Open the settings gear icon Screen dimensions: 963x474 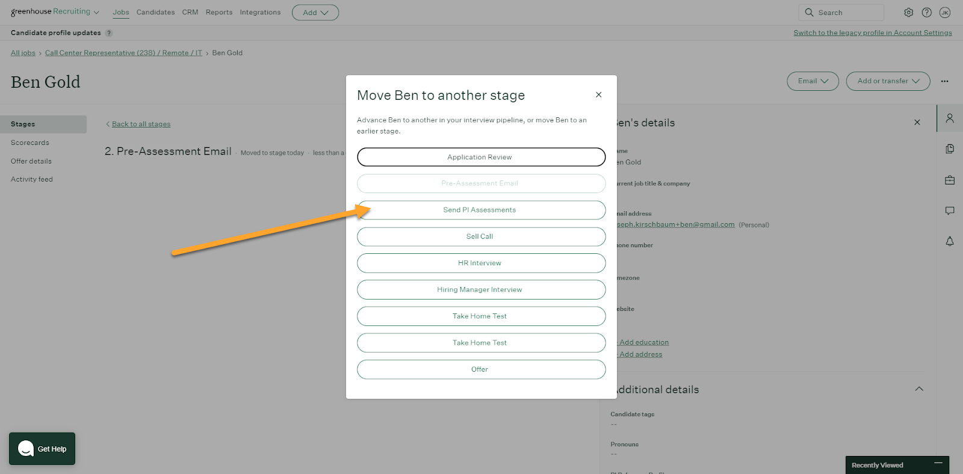[x=908, y=13]
